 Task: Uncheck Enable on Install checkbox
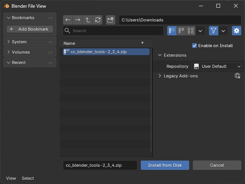point(194,46)
